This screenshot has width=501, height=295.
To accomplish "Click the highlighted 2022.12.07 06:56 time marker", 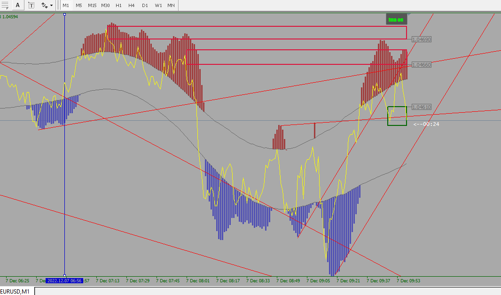I will point(64,280).
